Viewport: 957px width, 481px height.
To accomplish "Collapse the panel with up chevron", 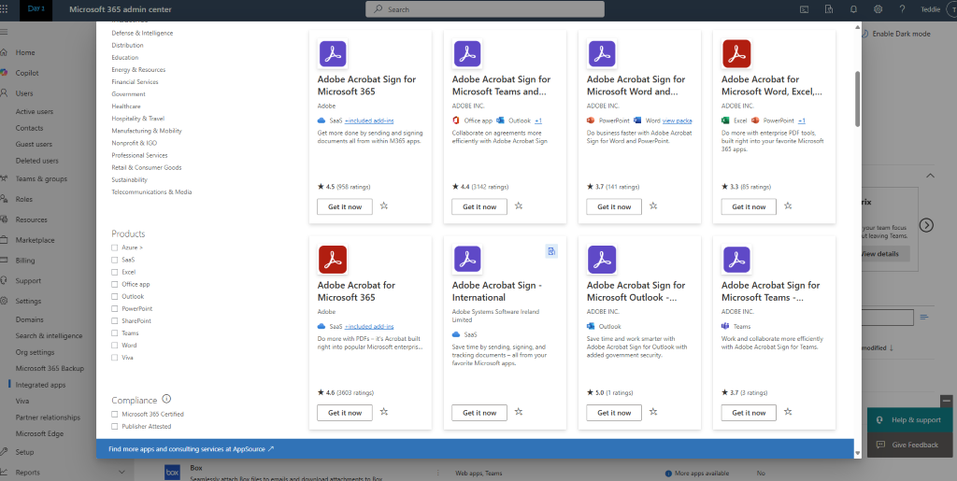I will 930,176.
